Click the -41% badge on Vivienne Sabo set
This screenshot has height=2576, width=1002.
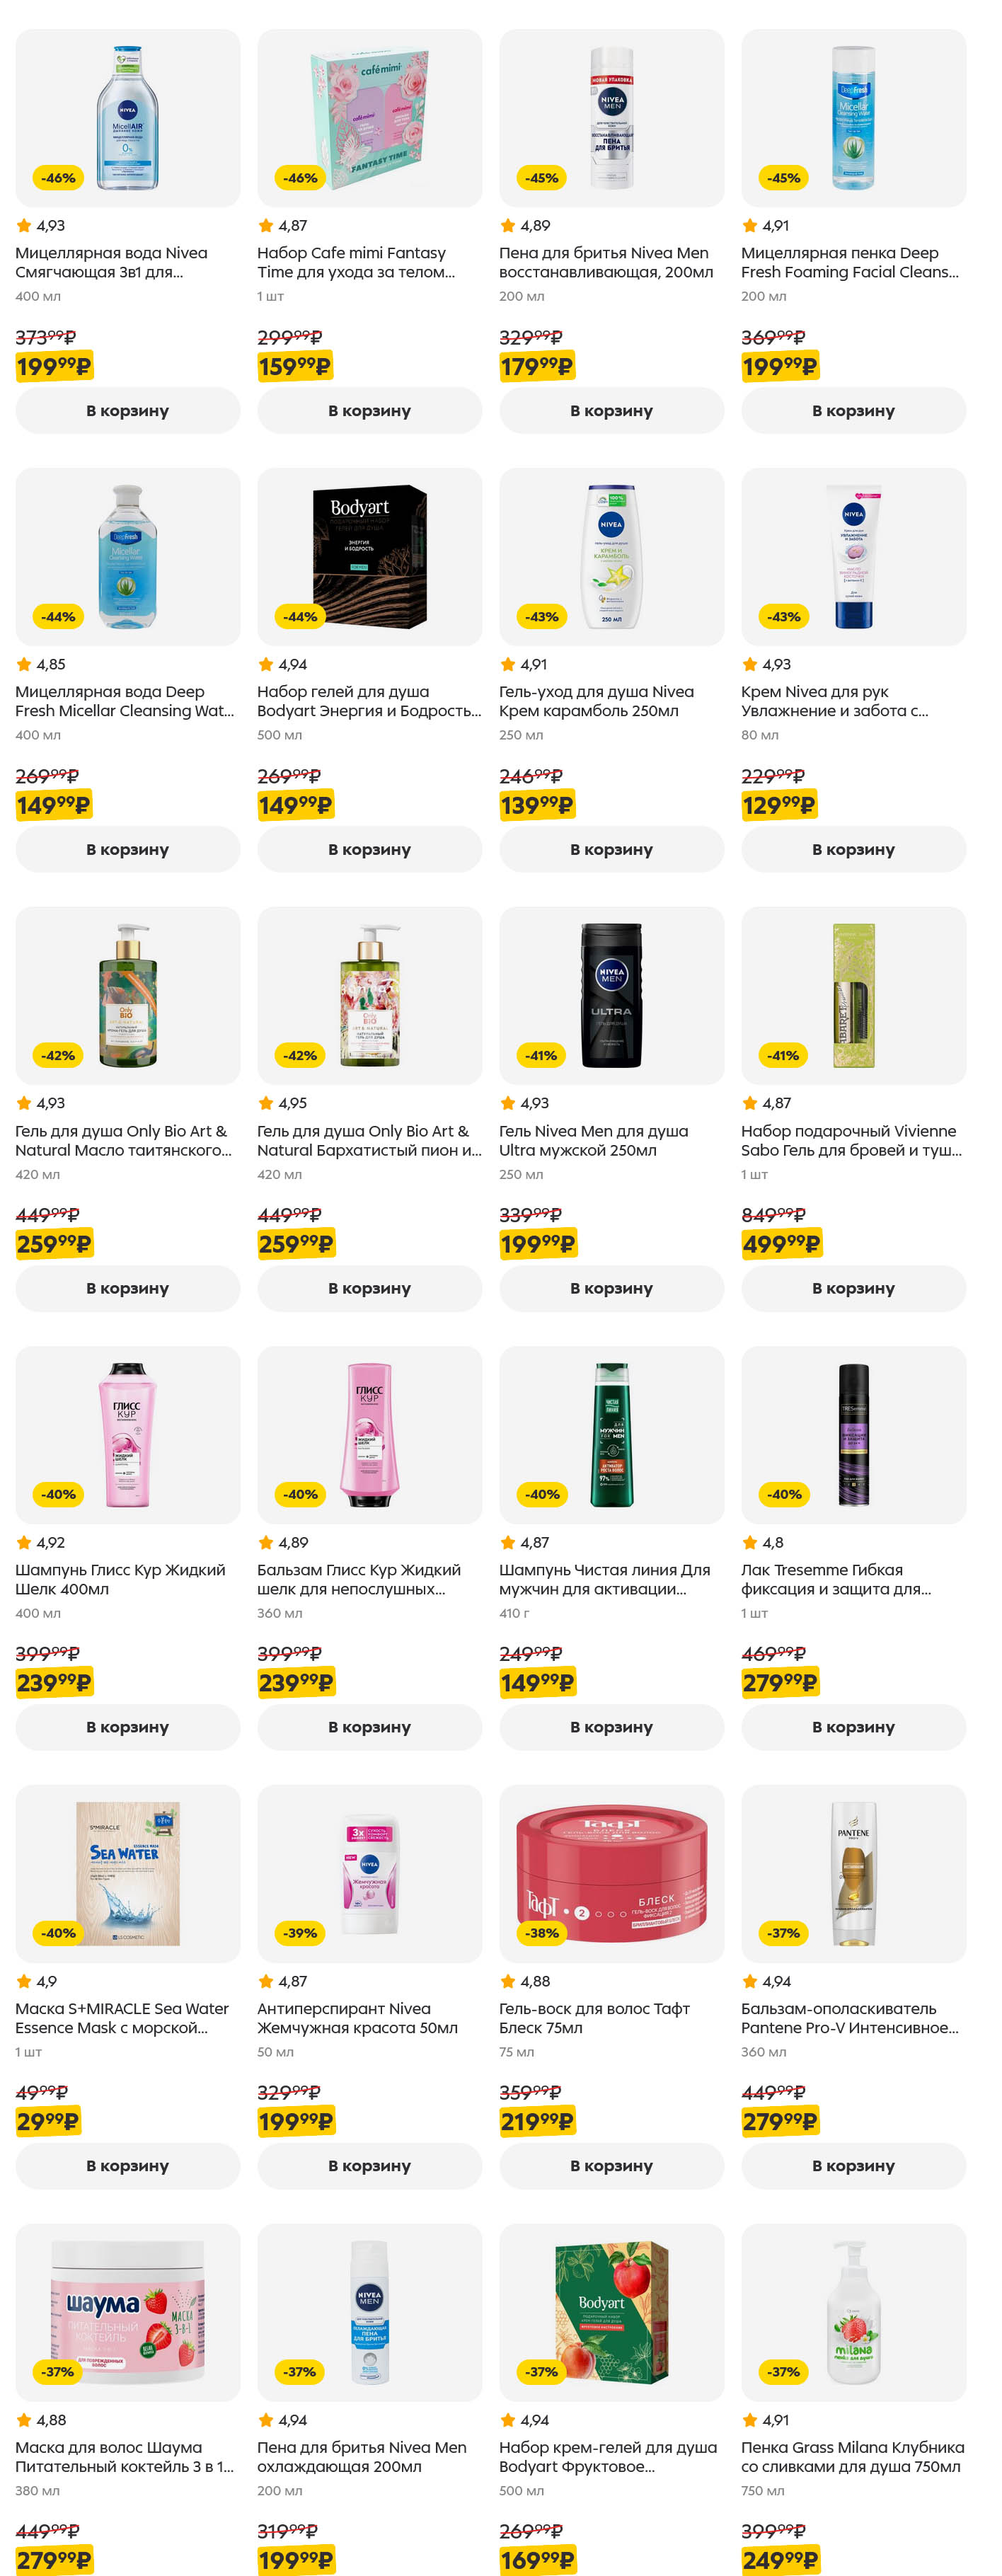coord(783,1055)
